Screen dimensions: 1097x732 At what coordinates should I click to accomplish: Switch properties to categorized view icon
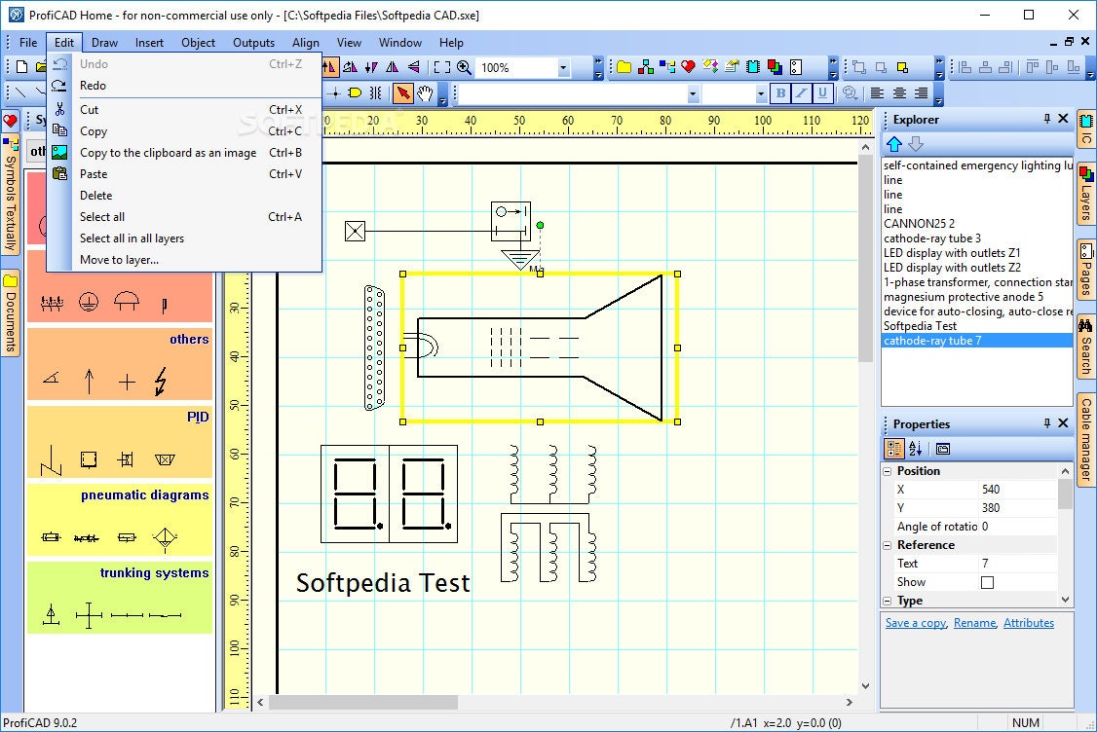pyautogui.click(x=893, y=449)
